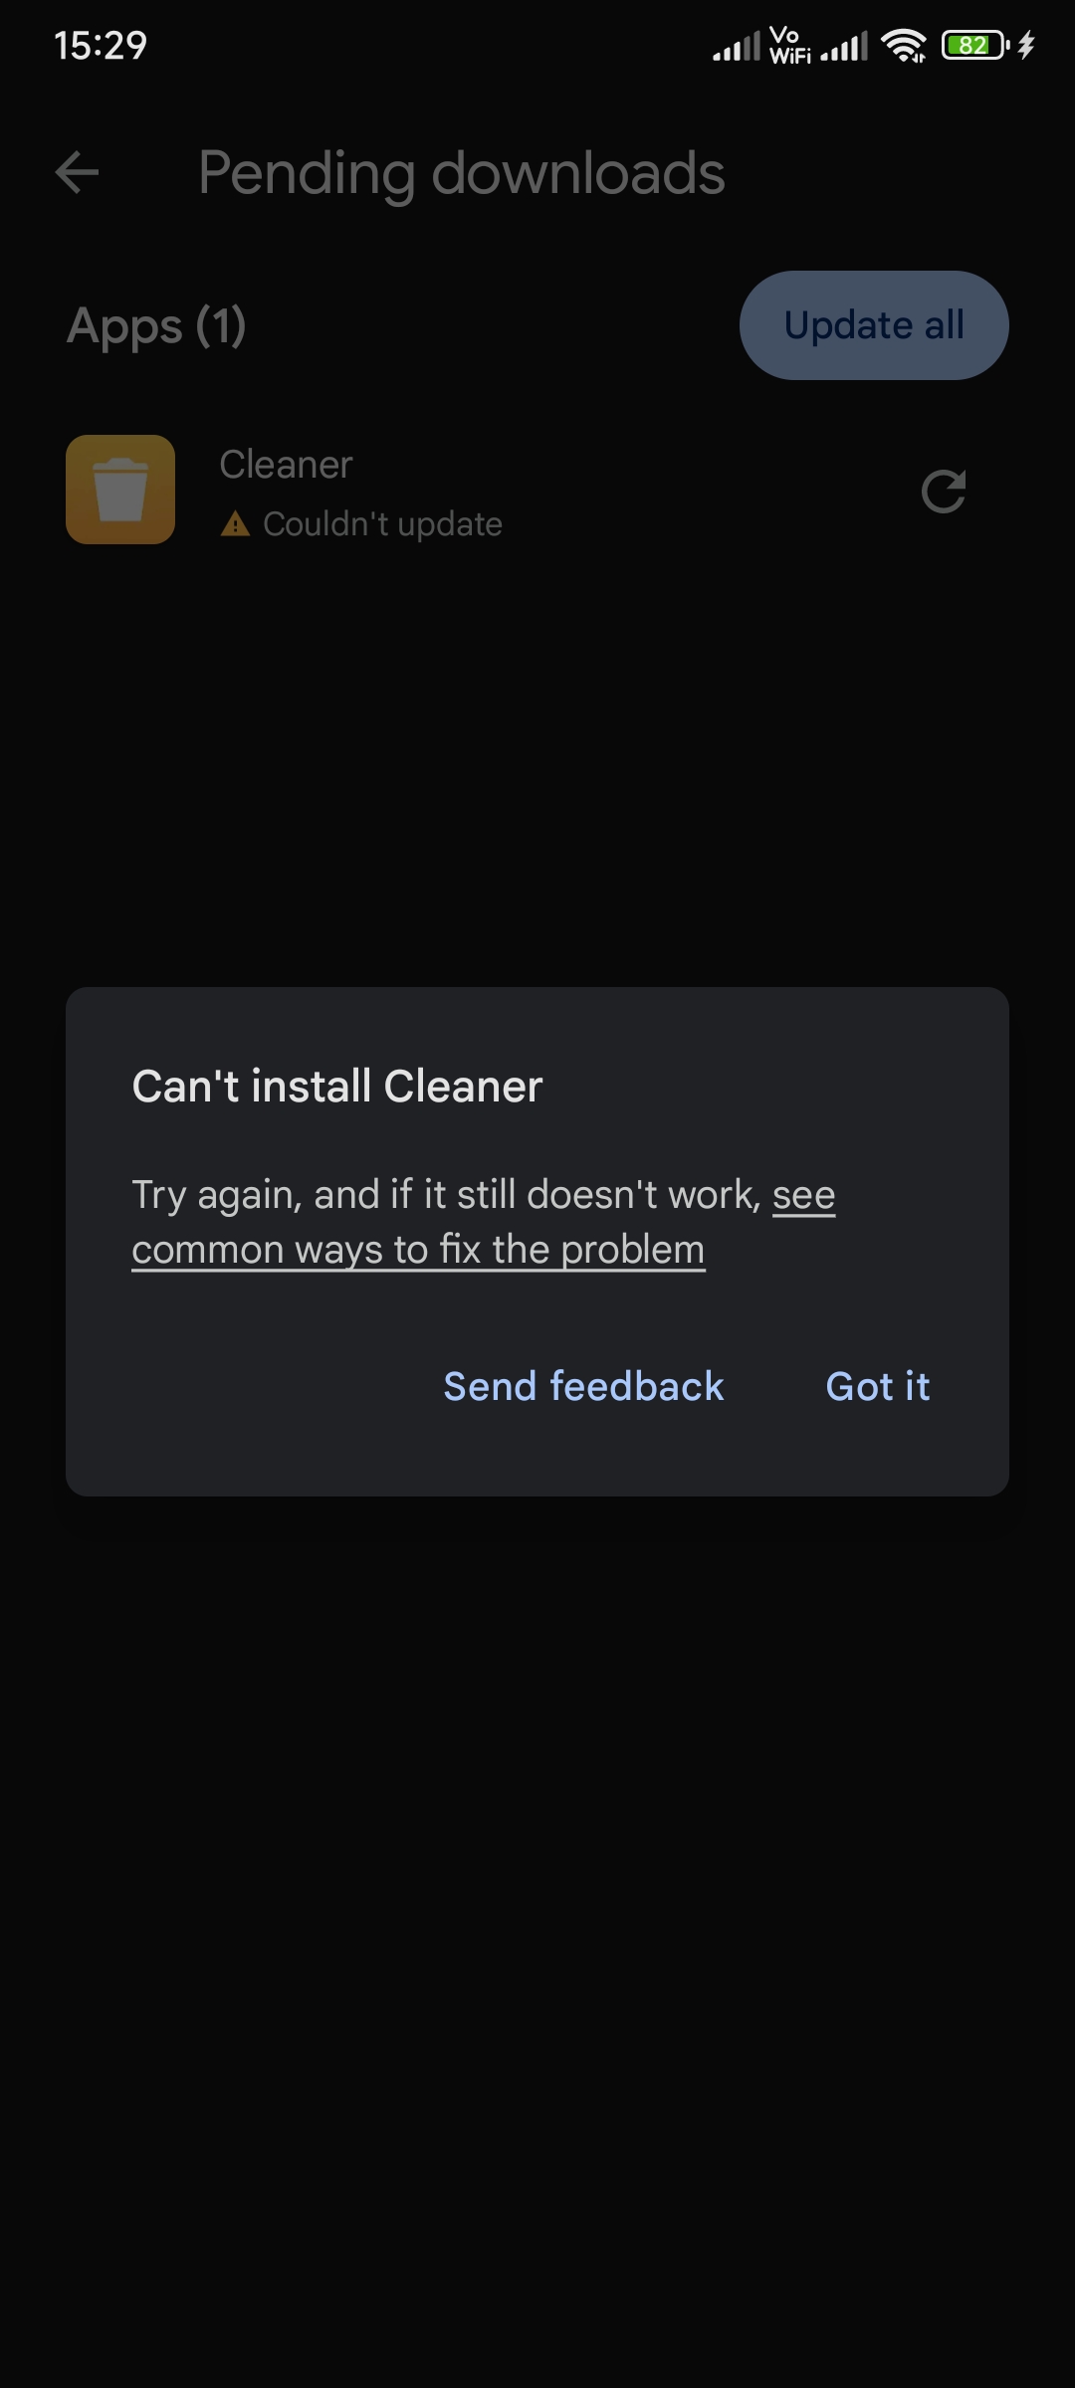Tap the Cleaner app name
This screenshot has height=2388, width=1075.
click(286, 465)
